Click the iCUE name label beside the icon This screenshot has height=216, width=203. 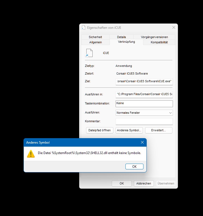coord(106,53)
